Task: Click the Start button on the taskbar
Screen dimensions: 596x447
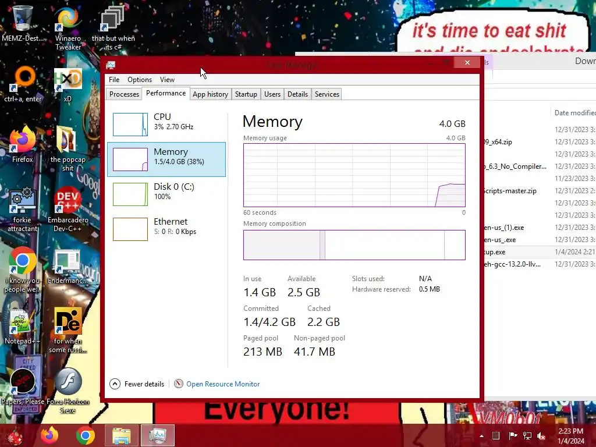Action: (15, 435)
